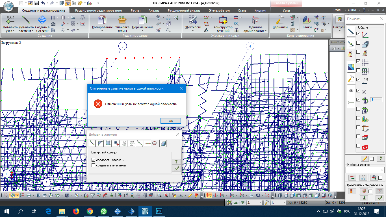Click the scissors icon in Показать panel

coord(363,177)
